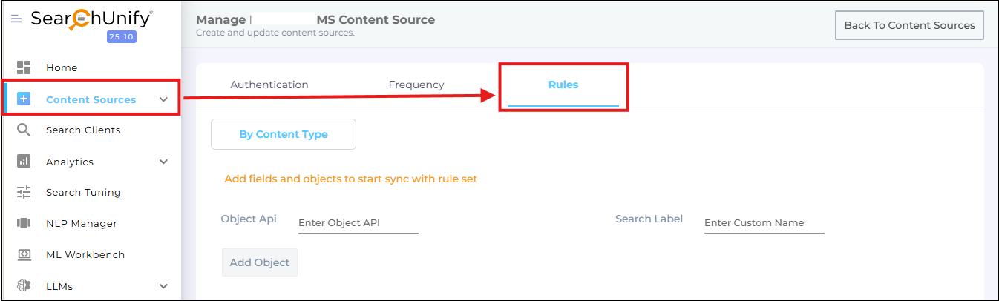Expand the Analytics submenu chevron
Image resolution: width=999 pixels, height=301 pixels.
164,162
